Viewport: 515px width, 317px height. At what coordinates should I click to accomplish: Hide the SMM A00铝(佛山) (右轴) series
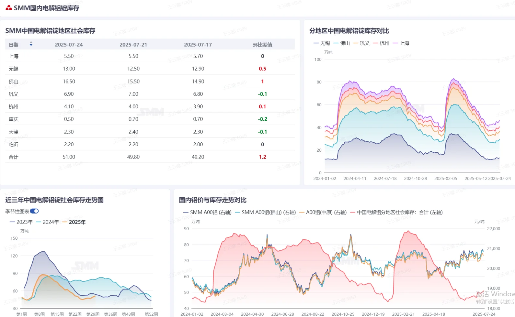point(265,213)
